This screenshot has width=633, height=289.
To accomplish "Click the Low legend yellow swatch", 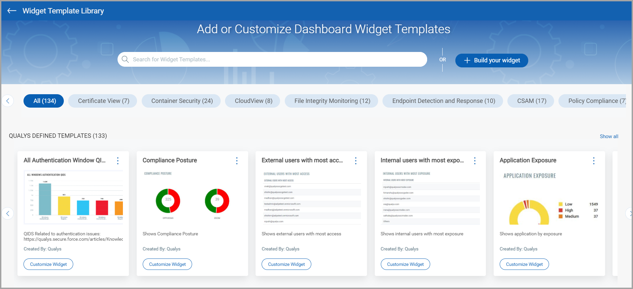I will coord(560,204).
